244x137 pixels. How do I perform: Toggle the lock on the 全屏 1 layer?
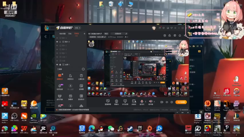(60, 65)
